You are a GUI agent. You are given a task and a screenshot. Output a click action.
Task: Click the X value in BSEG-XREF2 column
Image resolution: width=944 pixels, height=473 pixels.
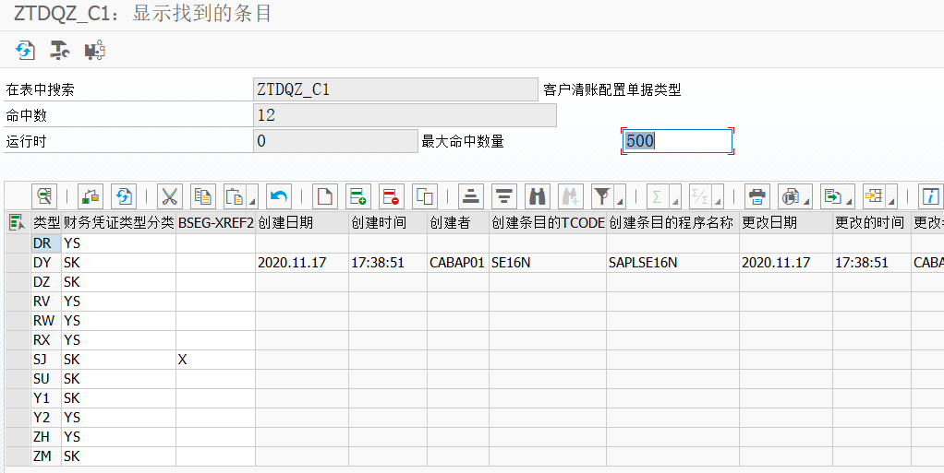215,360
